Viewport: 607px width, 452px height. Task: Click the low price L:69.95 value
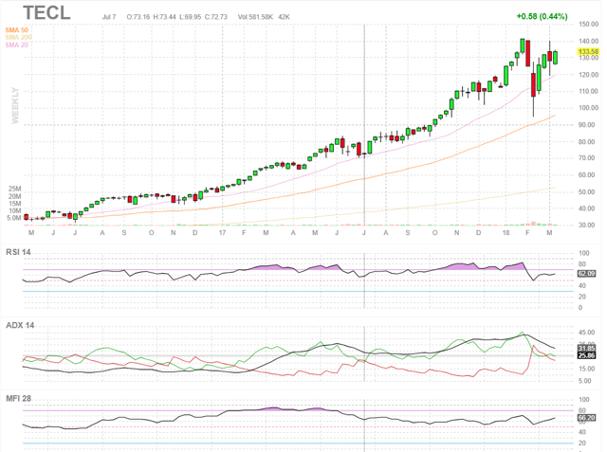click(190, 17)
